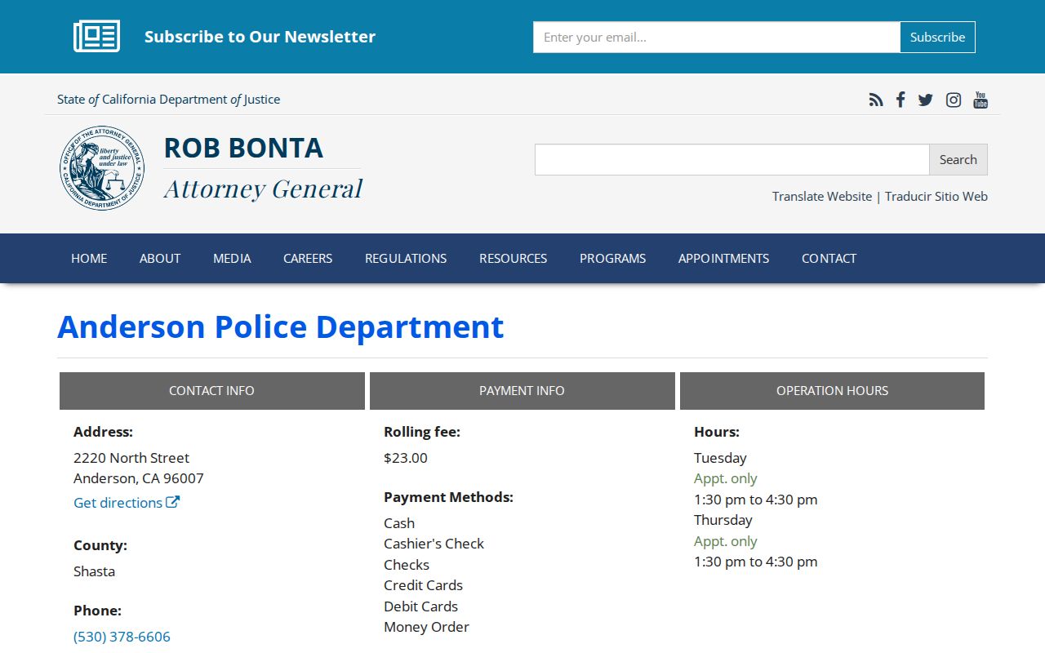
Task: Click the site Search button
Action: tap(958, 160)
